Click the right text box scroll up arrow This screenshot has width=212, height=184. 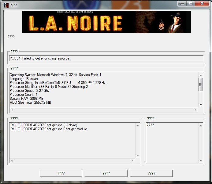point(201,125)
